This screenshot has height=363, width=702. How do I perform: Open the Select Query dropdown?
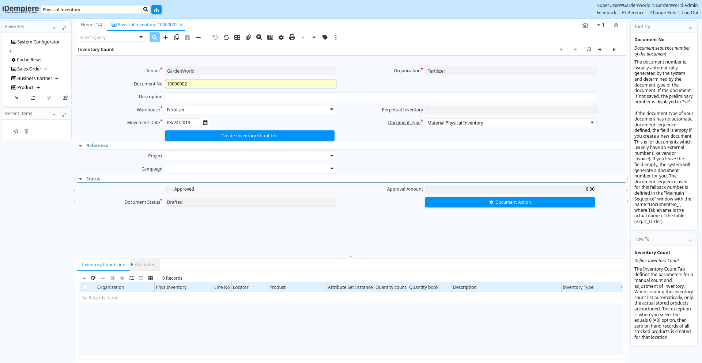tap(141, 37)
